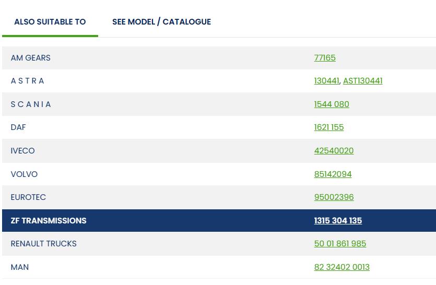Open the See Model / Catalogue tab
This screenshot has width=436, height=285.
(x=161, y=22)
